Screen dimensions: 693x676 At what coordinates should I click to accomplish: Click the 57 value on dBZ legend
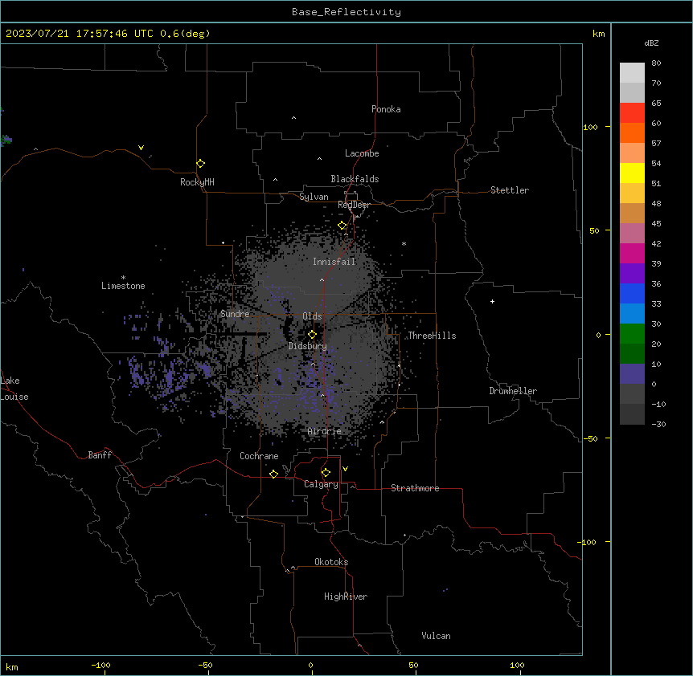coord(656,144)
